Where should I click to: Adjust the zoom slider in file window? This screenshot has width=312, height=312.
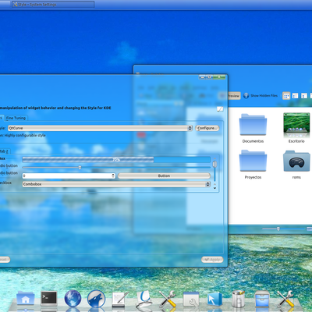(278, 229)
